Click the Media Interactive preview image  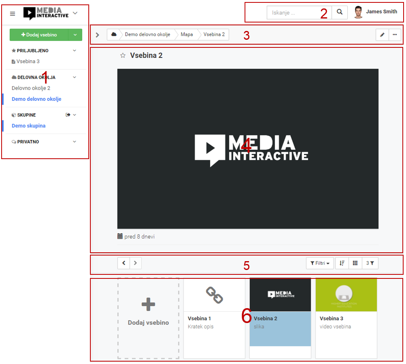[x=248, y=149]
